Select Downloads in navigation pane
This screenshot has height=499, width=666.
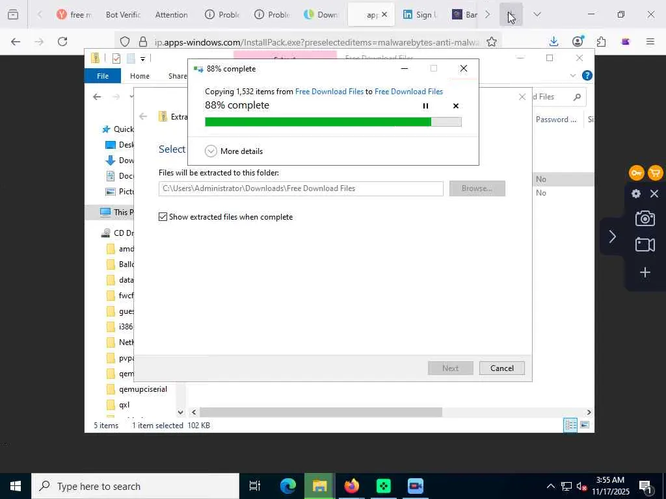[120, 160]
